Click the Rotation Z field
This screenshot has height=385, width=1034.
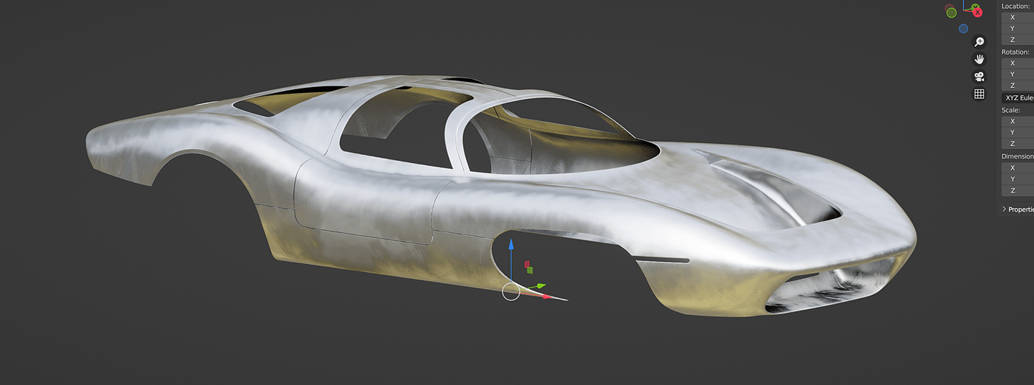point(1018,86)
